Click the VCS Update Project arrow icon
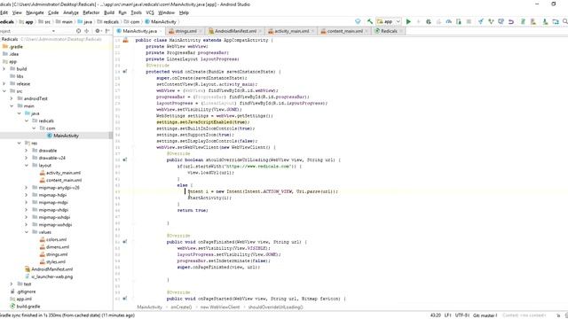 481,21
